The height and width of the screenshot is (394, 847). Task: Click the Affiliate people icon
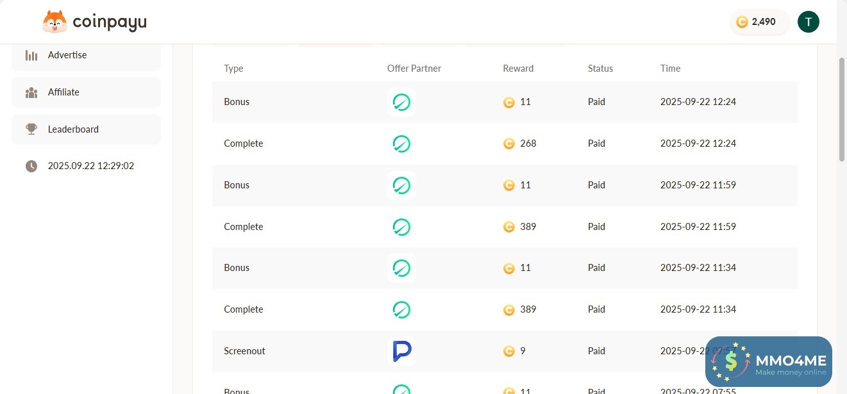31,92
